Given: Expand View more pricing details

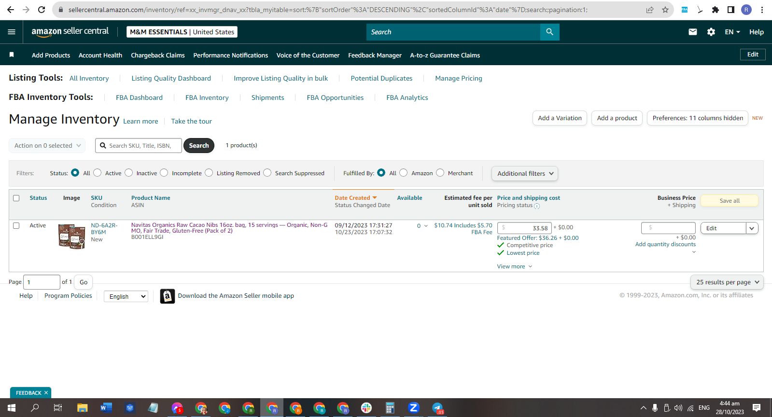Looking at the screenshot, I should [x=515, y=266].
